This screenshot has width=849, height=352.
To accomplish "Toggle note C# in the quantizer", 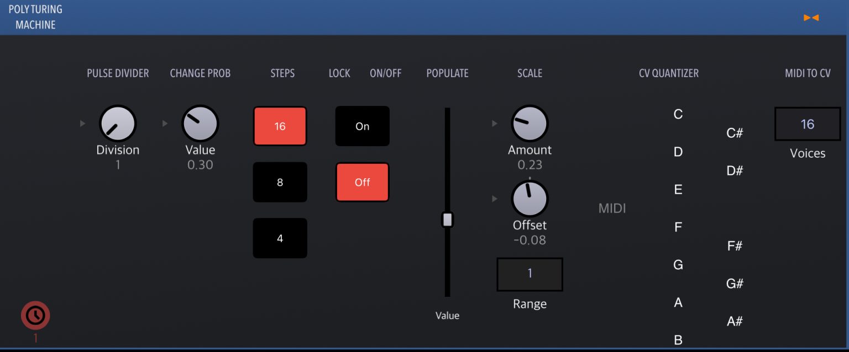I will point(734,133).
